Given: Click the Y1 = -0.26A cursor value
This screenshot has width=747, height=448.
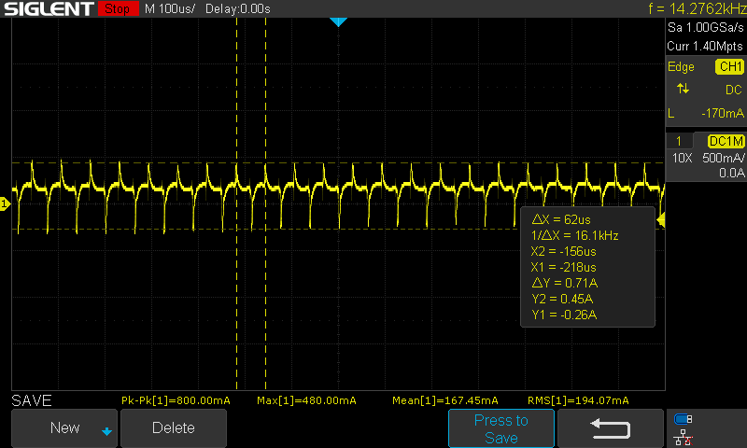Looking at the screenshot, I should point(564,315).
